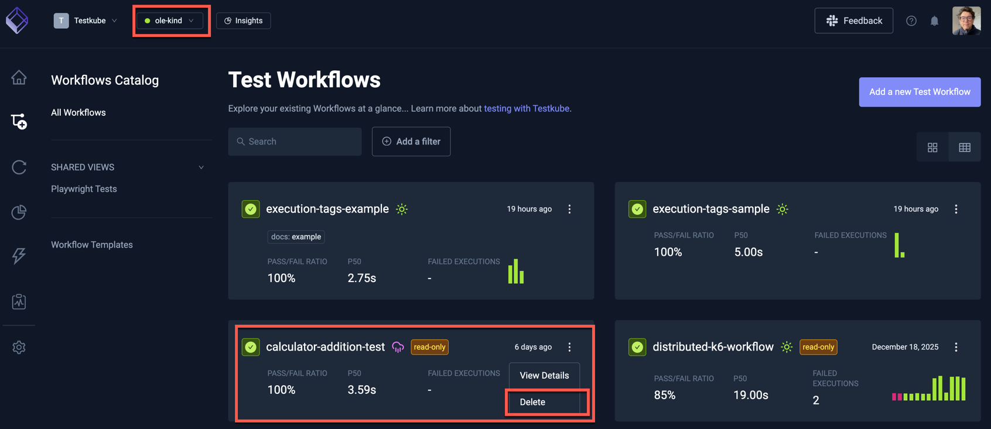Open the Testkube organization dropdown
The image size is (991, 429).
86,20
